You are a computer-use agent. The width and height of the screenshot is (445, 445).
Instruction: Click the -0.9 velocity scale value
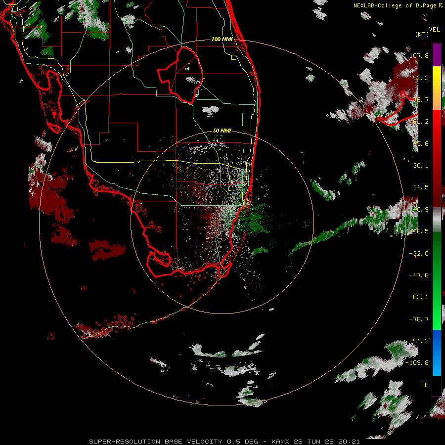point(421,210)
